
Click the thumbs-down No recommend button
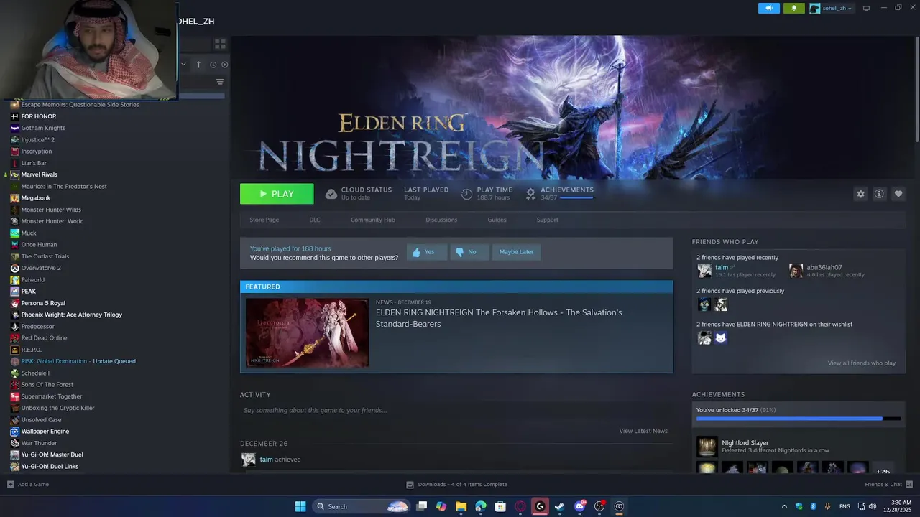469,252
